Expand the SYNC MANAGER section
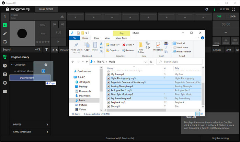This screenshot has width=240, height=142. coord(30,132)
